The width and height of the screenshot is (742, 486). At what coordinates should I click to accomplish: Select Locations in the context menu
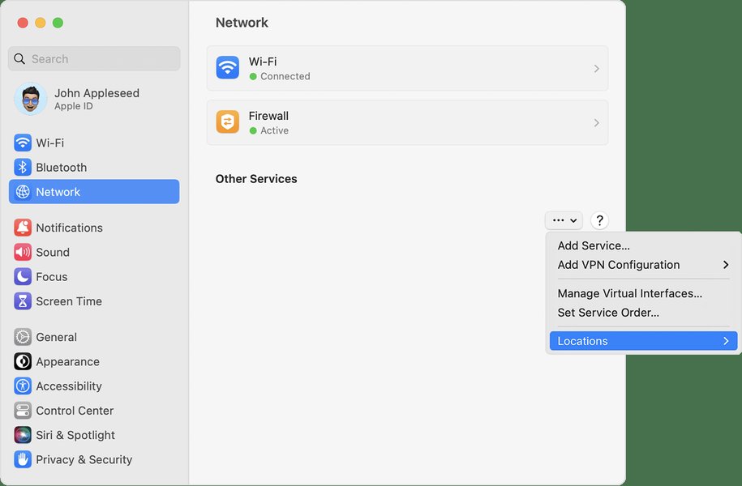click(583, 340)
